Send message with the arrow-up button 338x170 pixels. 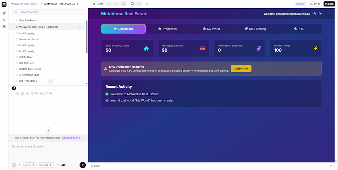click(x=83, y=165)
